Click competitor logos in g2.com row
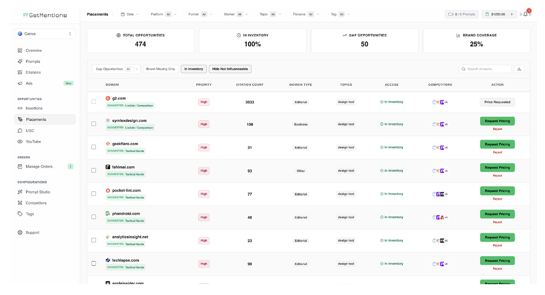The height and width of the screenshot is (295, 545). tap(440, 102)
